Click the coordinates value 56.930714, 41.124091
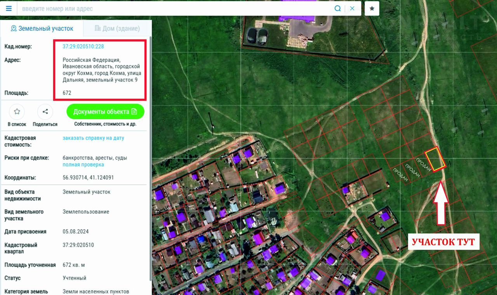The height and width of the screenshot is (295, 497). [88, 178]
